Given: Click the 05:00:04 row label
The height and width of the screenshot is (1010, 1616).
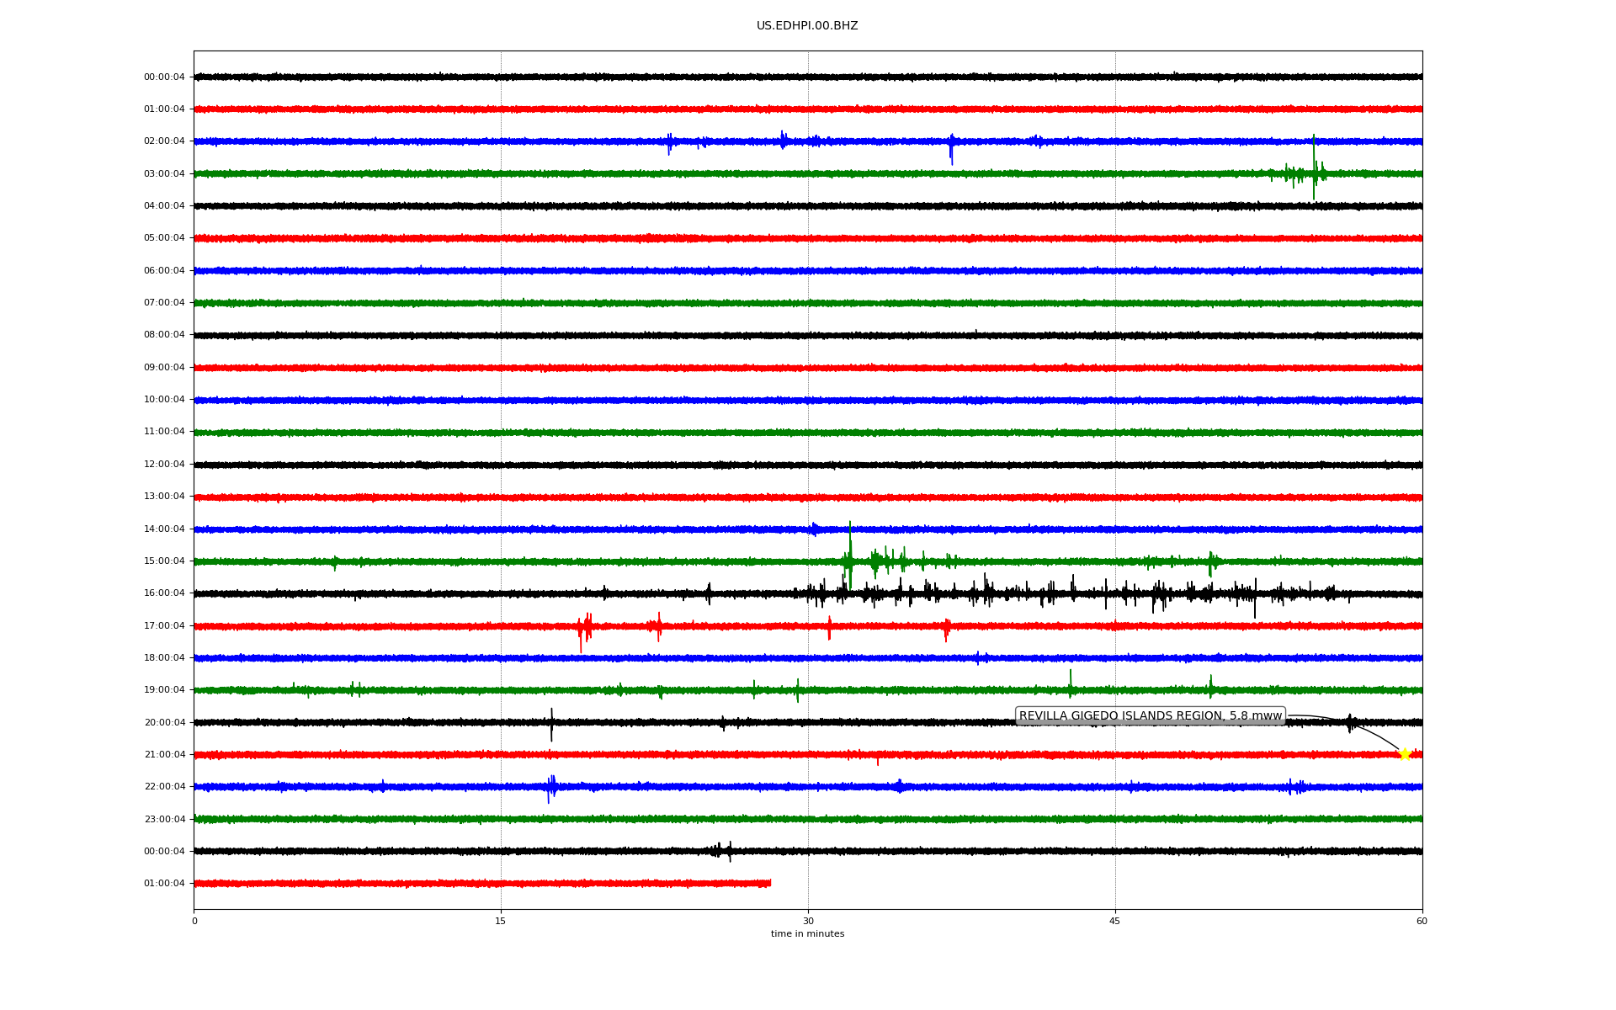Looking at the screenshot, I should [164, 238].
